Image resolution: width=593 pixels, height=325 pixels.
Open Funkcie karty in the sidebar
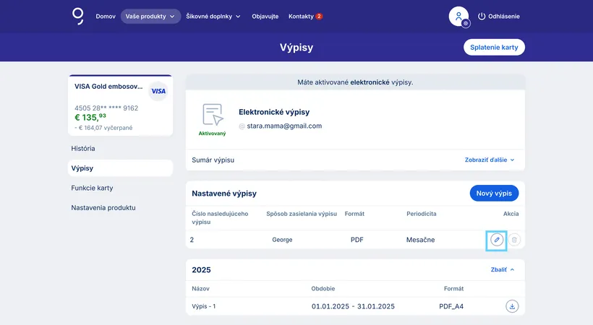point(92,188)
